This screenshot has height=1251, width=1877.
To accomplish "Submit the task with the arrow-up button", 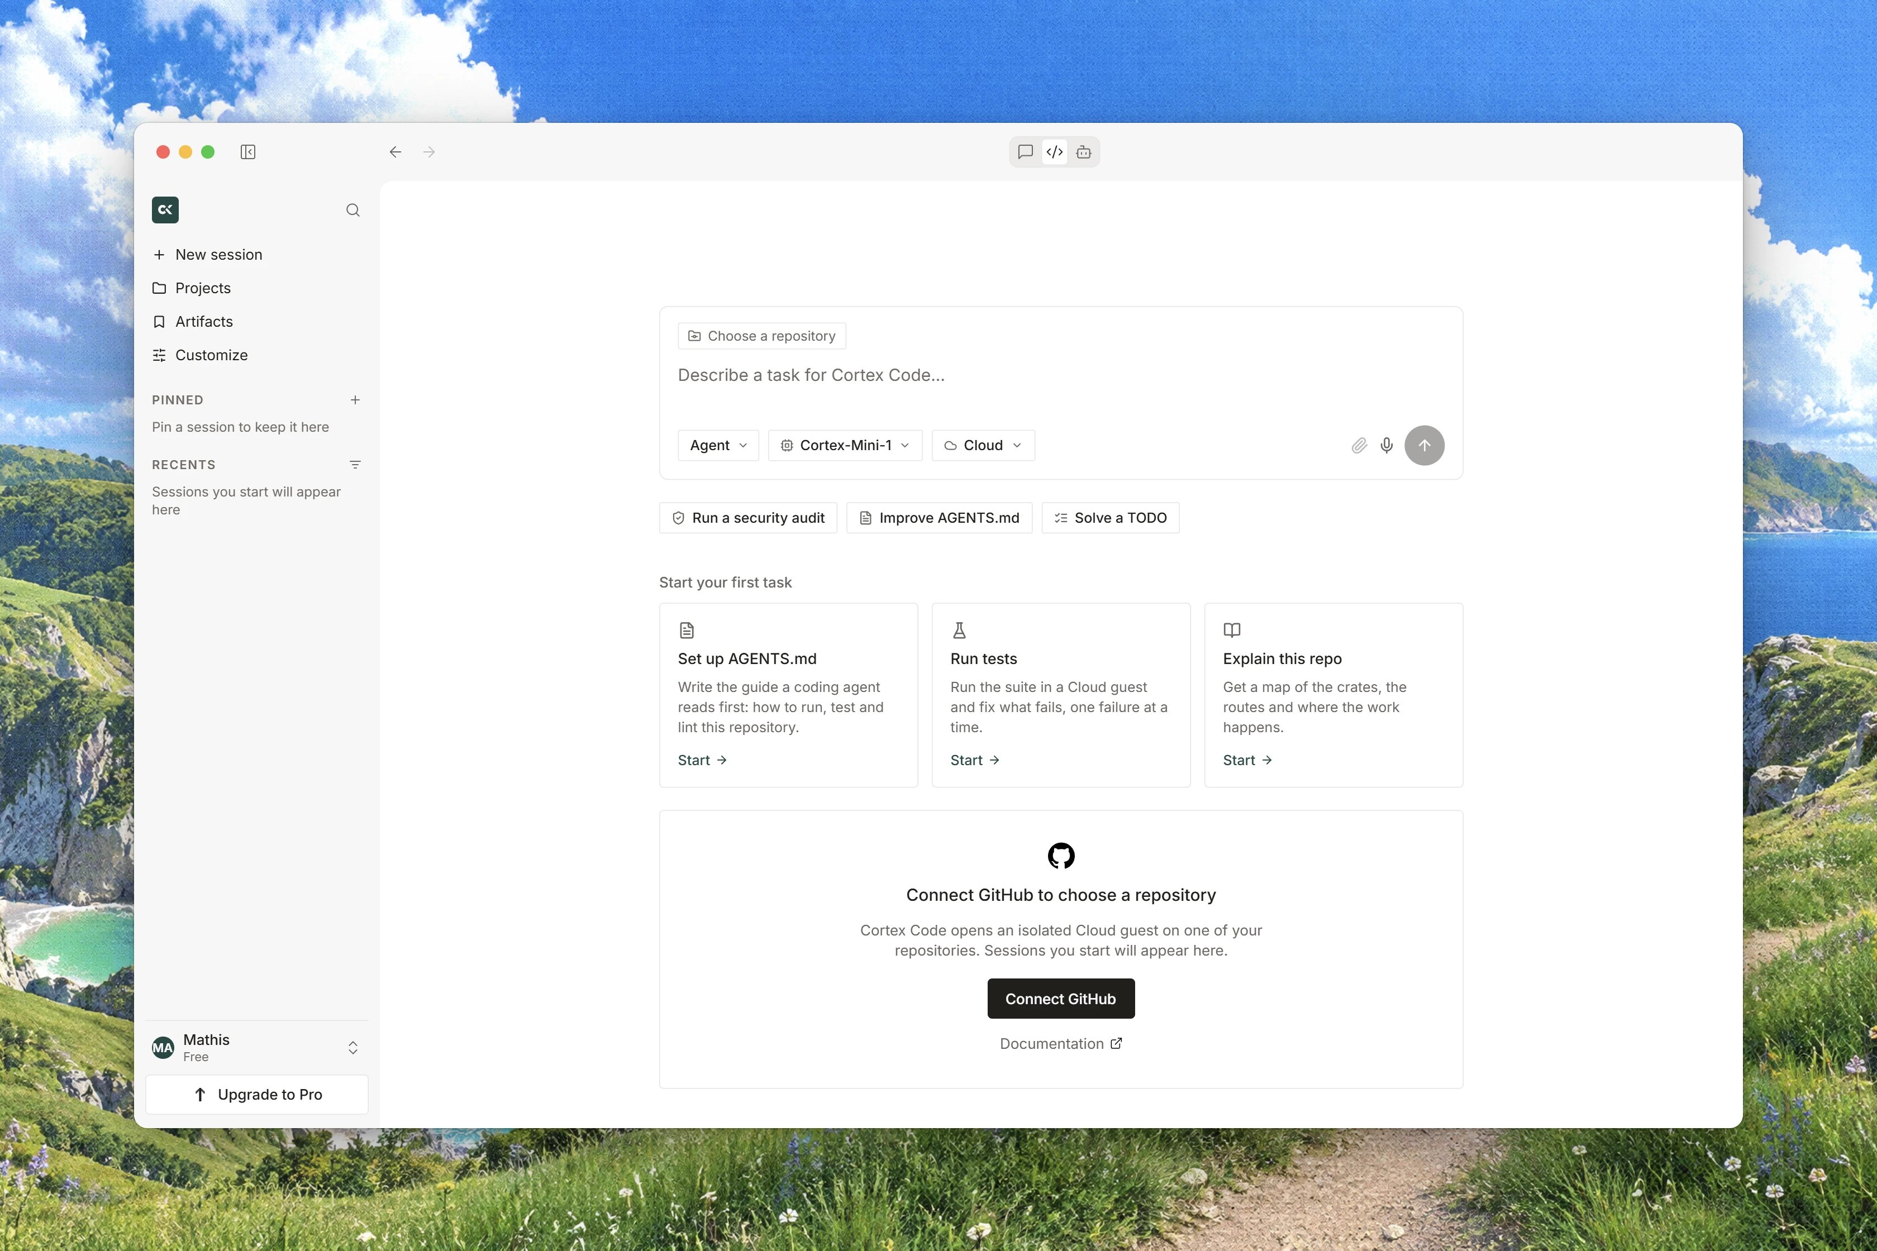I will click(1425, 445).
